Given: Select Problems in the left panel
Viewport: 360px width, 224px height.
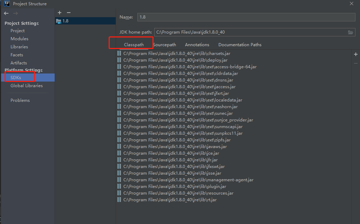Looking at the screenshot, I should pos(20,100).
